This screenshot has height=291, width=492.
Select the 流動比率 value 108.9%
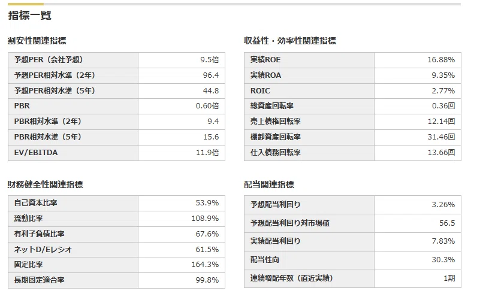click(x=205, y=218)
